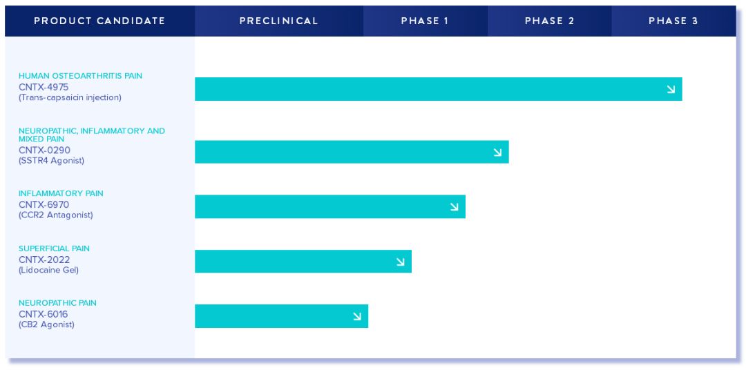Select the Phase 3 column header
The width and height of the screenshot is (746, 370).
(673, 21)
